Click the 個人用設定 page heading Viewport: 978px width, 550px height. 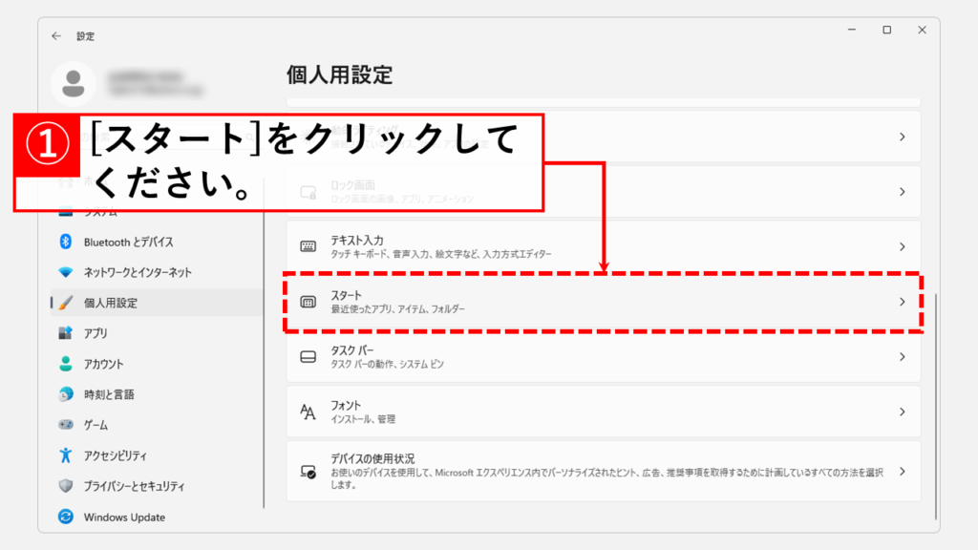[x=339, y=74]
